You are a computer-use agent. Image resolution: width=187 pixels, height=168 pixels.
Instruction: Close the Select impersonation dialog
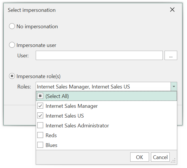click(172, 10)
